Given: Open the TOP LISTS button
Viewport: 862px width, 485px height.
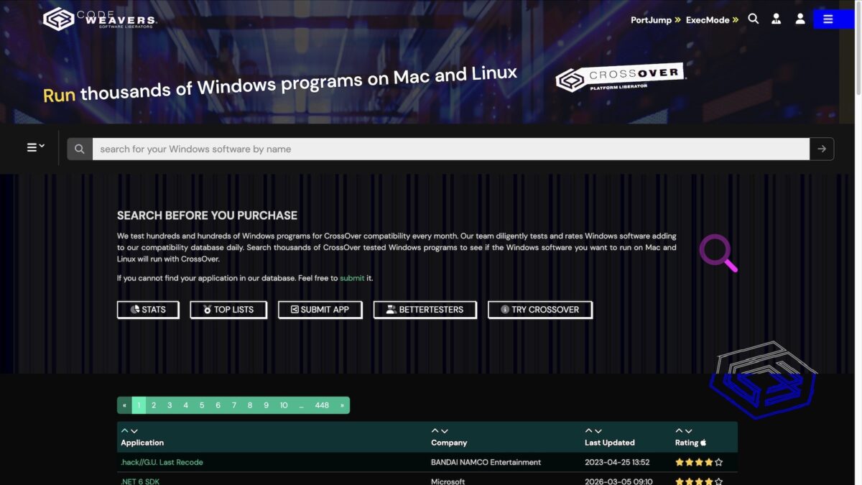Looking at the screenshot, I should (228, 310).
